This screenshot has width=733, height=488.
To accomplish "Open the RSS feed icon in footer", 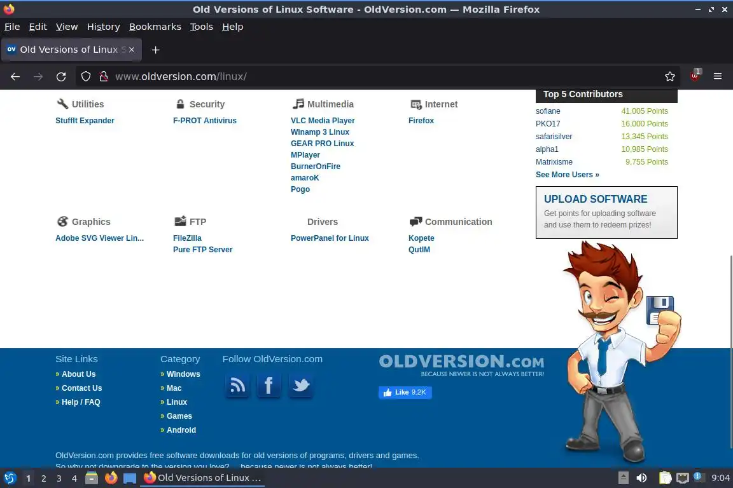I will [238, 386].
